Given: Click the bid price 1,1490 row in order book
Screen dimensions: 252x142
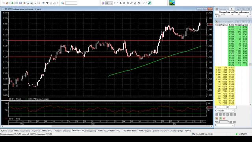Looking at the screenshot, I should click(x=225, y=75).
